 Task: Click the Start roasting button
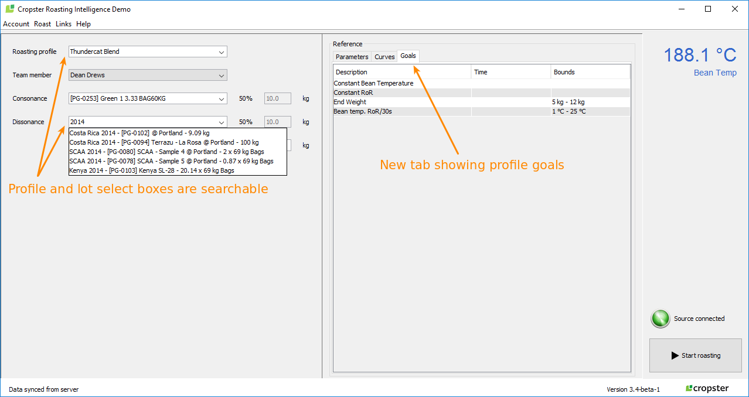[696, 355]
